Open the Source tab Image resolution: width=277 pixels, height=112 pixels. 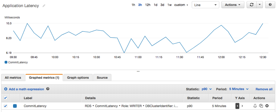pos(102,77)
